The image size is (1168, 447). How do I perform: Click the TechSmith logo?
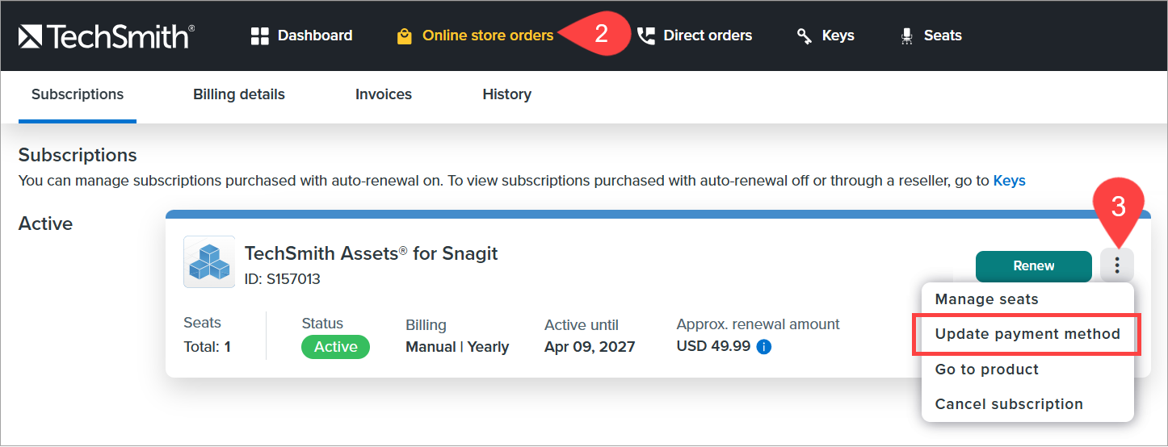tap(106, 36)
